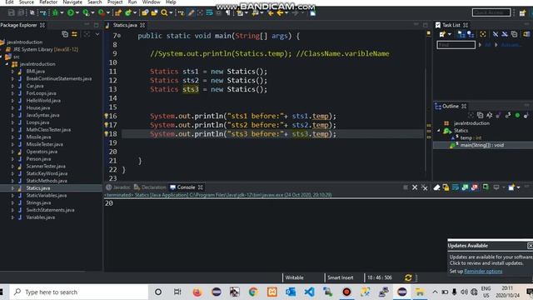Open the Window menu
This screenshot has width=533, height=300.
152,2
